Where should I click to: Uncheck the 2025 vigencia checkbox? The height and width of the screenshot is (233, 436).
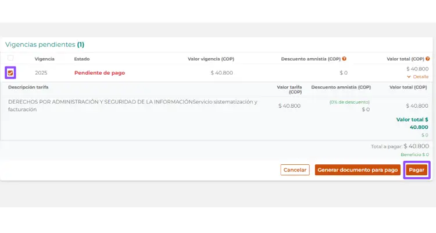pyautogui.click(x=10, y=73)
